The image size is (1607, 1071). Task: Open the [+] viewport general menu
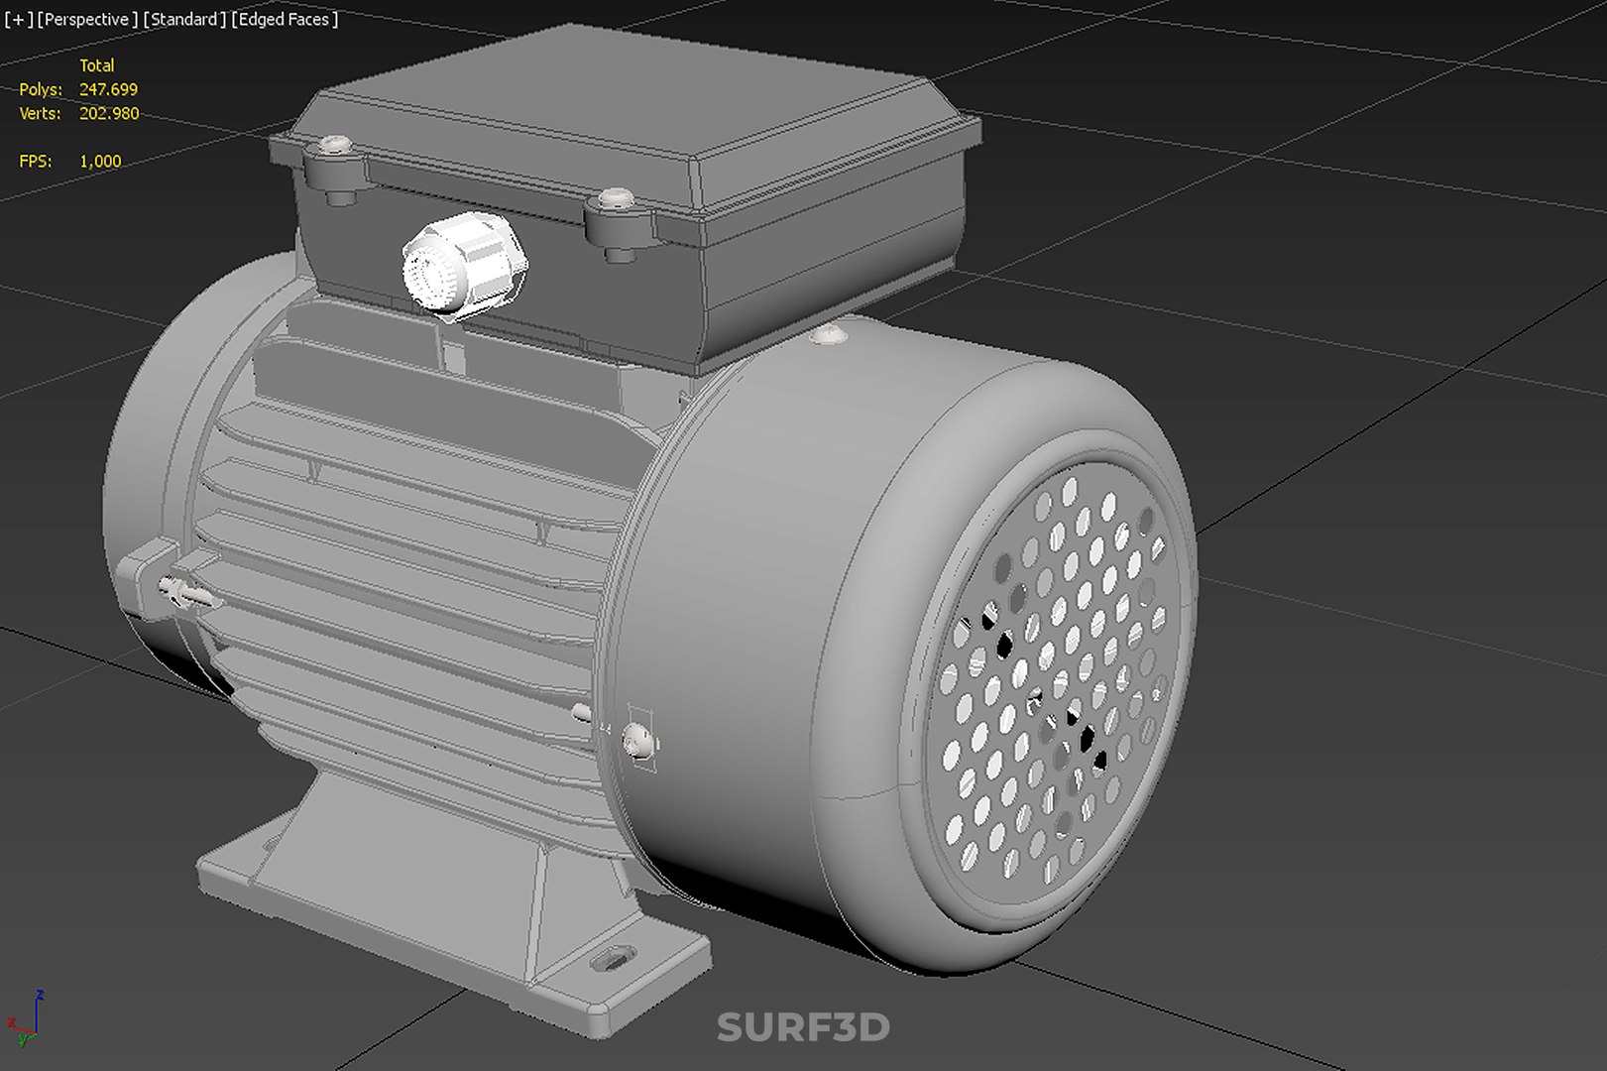[18, 19]
